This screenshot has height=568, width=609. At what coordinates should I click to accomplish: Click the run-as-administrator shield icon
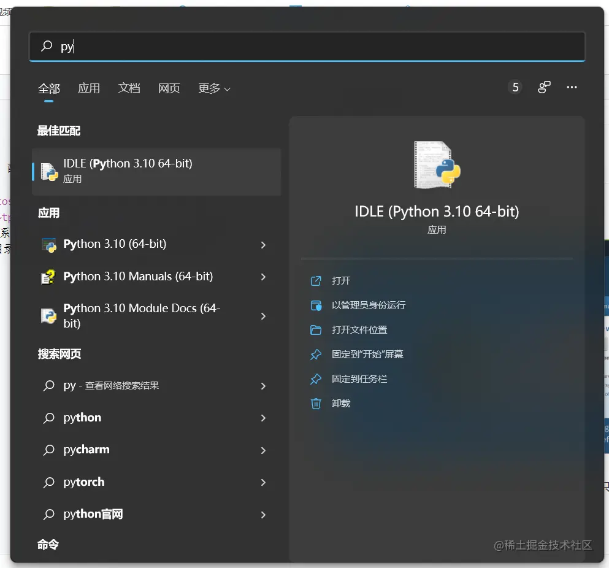[x=316, y=305]
